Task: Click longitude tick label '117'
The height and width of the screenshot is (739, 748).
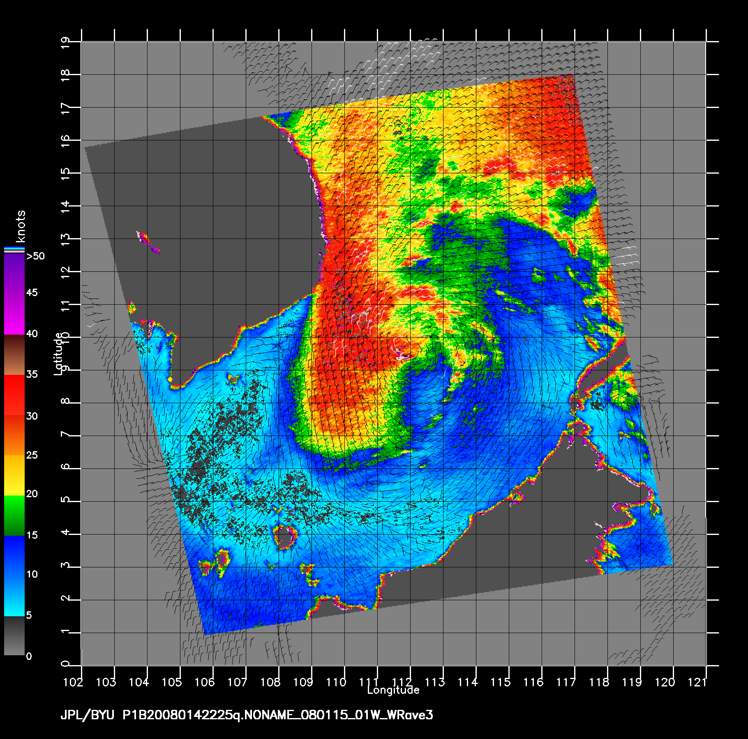Action: pos(566,682)
